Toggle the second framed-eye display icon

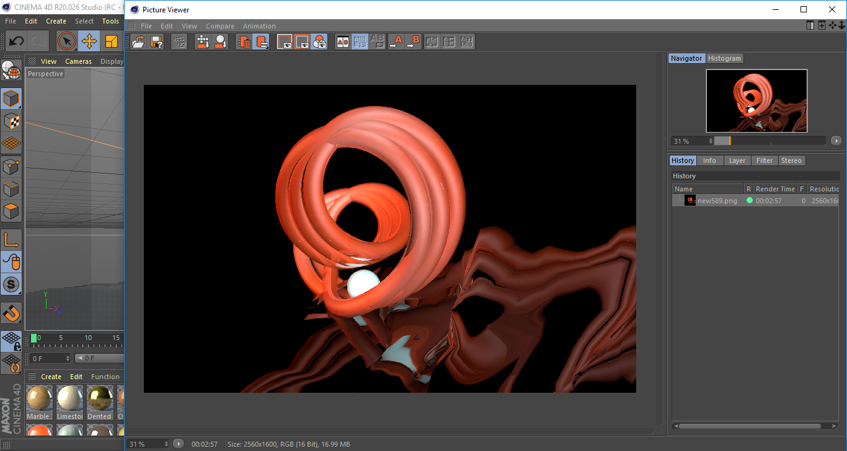pyautogui.click(x=302, y=42)
